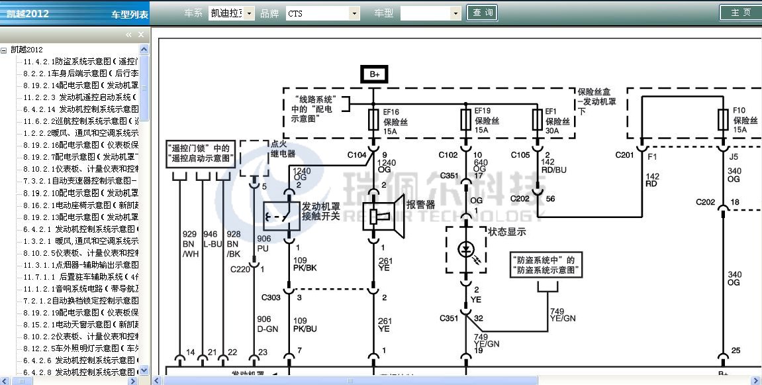Collapse the 凯越2012 root tree node
Screen dimensions: 762x385
coord(4,50)
